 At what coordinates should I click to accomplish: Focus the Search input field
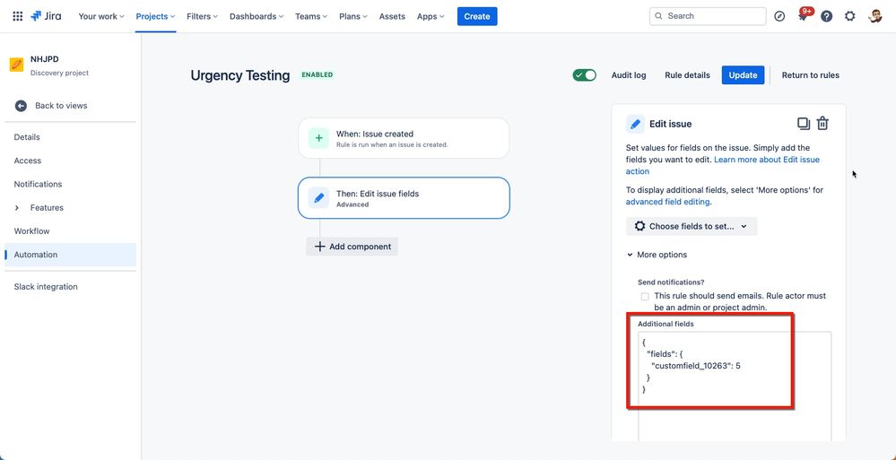pos(708,16)
